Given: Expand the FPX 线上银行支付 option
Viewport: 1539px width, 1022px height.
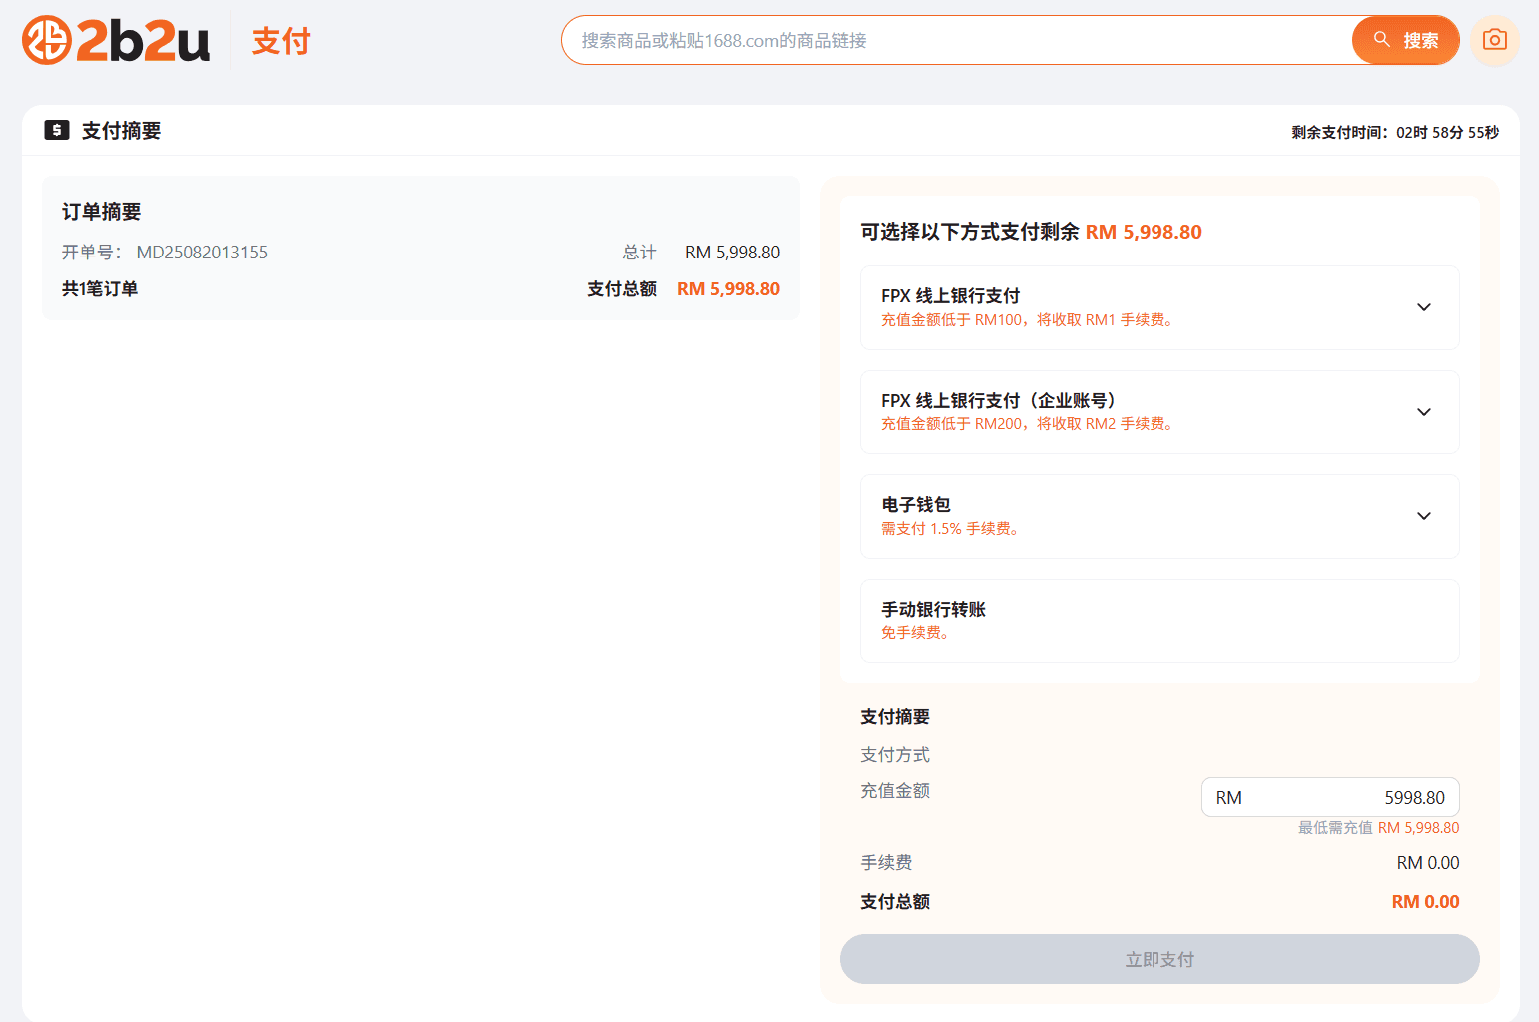Looking at the screenshot, I should pos(1424,307).
